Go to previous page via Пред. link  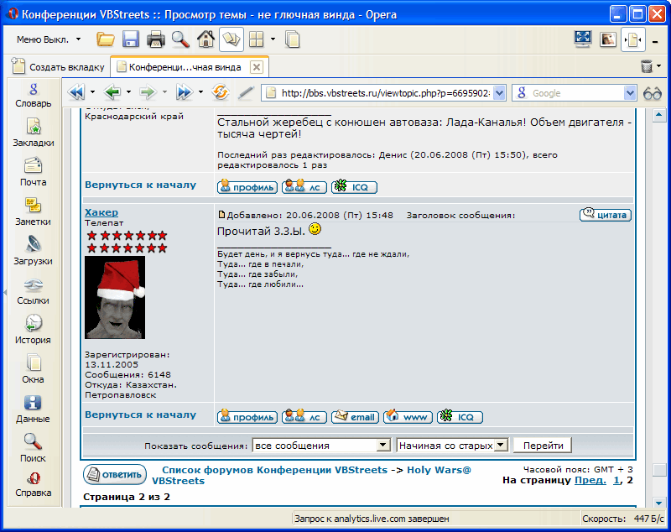pyautogui.click(x=590, y=480)
